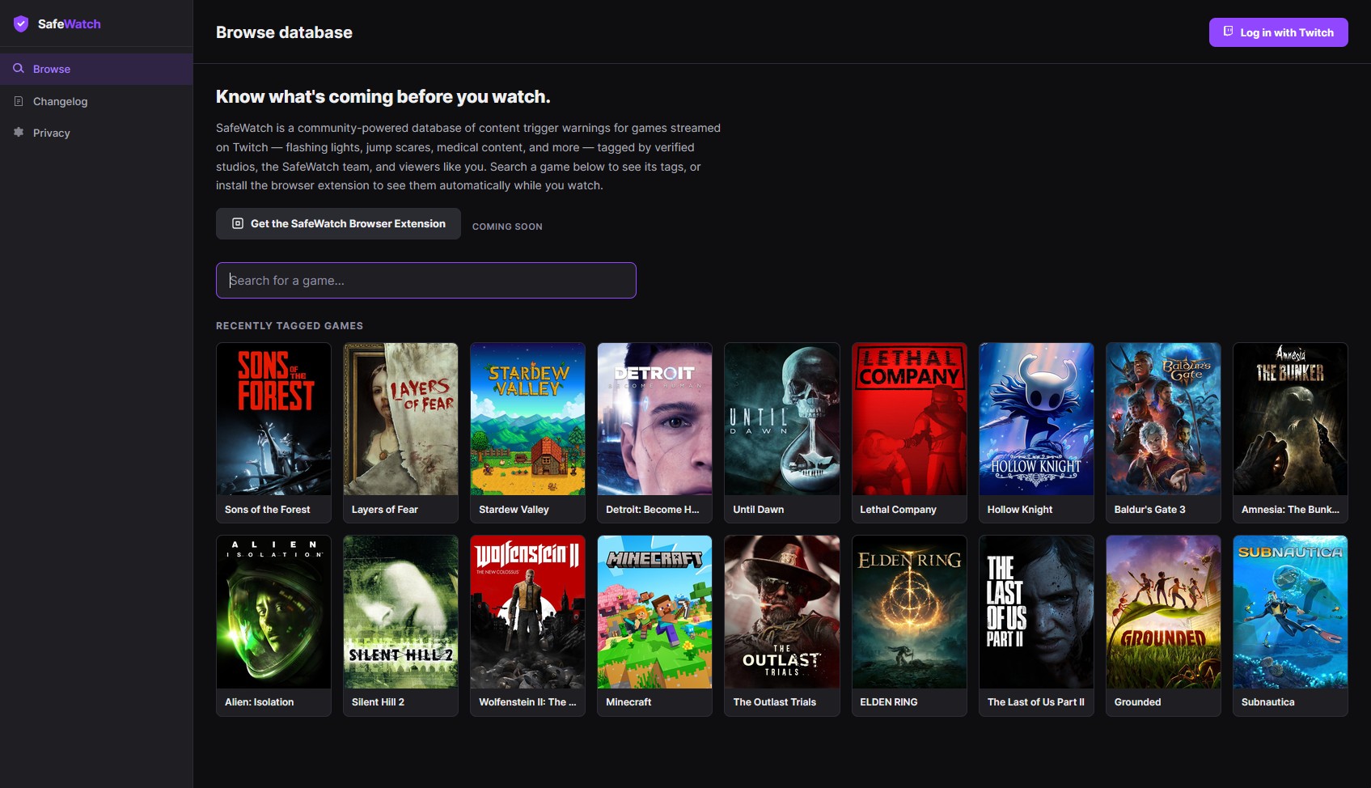Click the COMING SOON label
Image resolution: width=1371 pixels, height=788 pixels.
[507, 227]
